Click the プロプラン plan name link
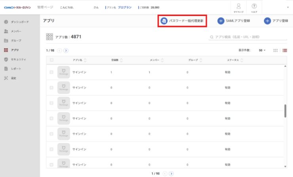293x177 pixels. [x=125, y=8]
